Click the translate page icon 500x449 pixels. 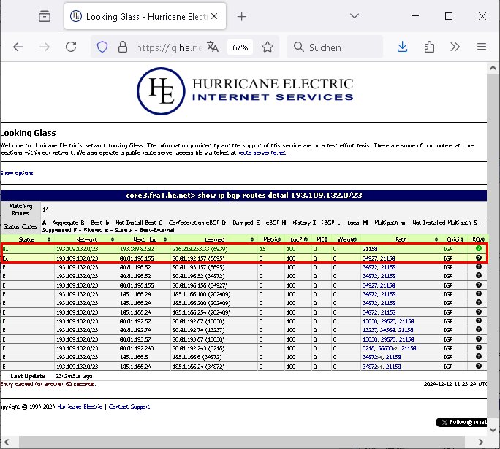click(x=213, y=47)
